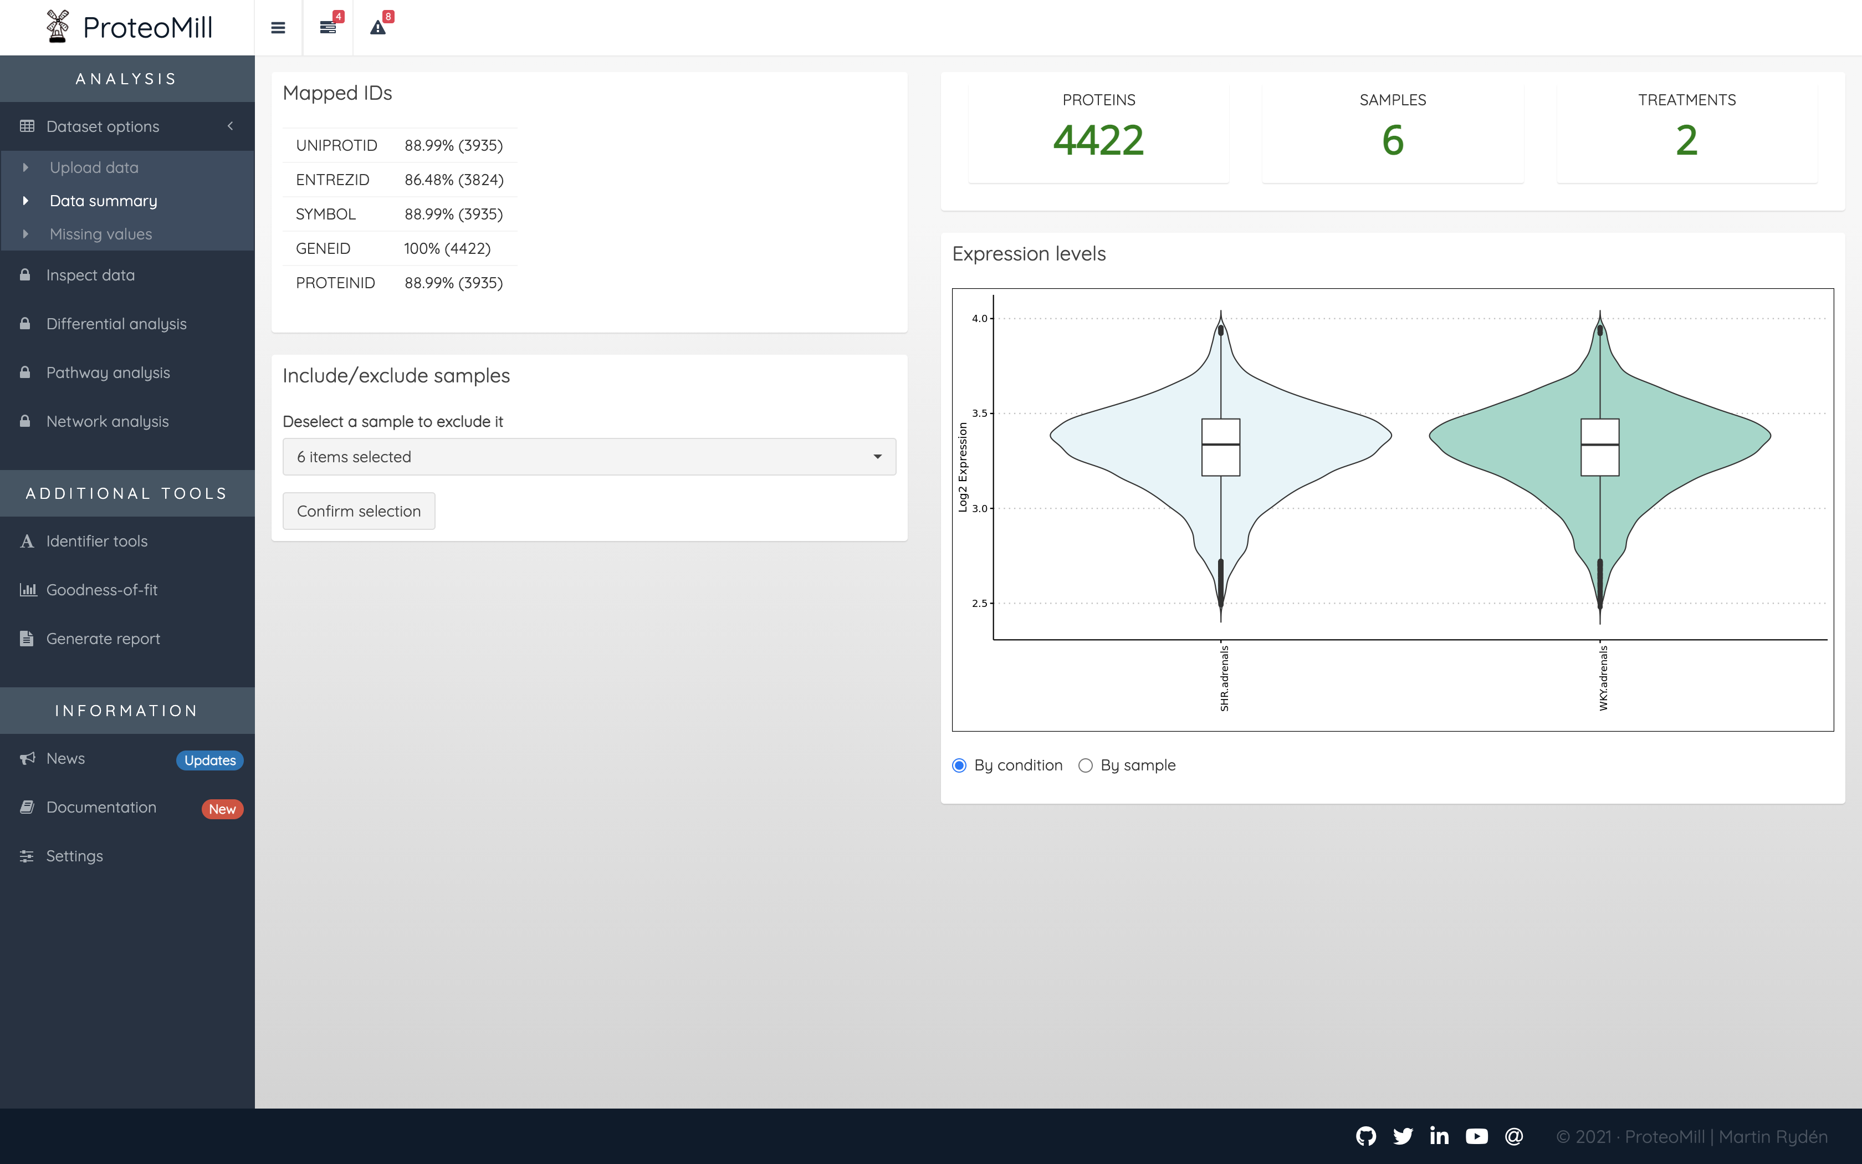Select the By sample radio button
Image resolution: width=1862 pixels, height=1164 pixels.
point(1085,765)
